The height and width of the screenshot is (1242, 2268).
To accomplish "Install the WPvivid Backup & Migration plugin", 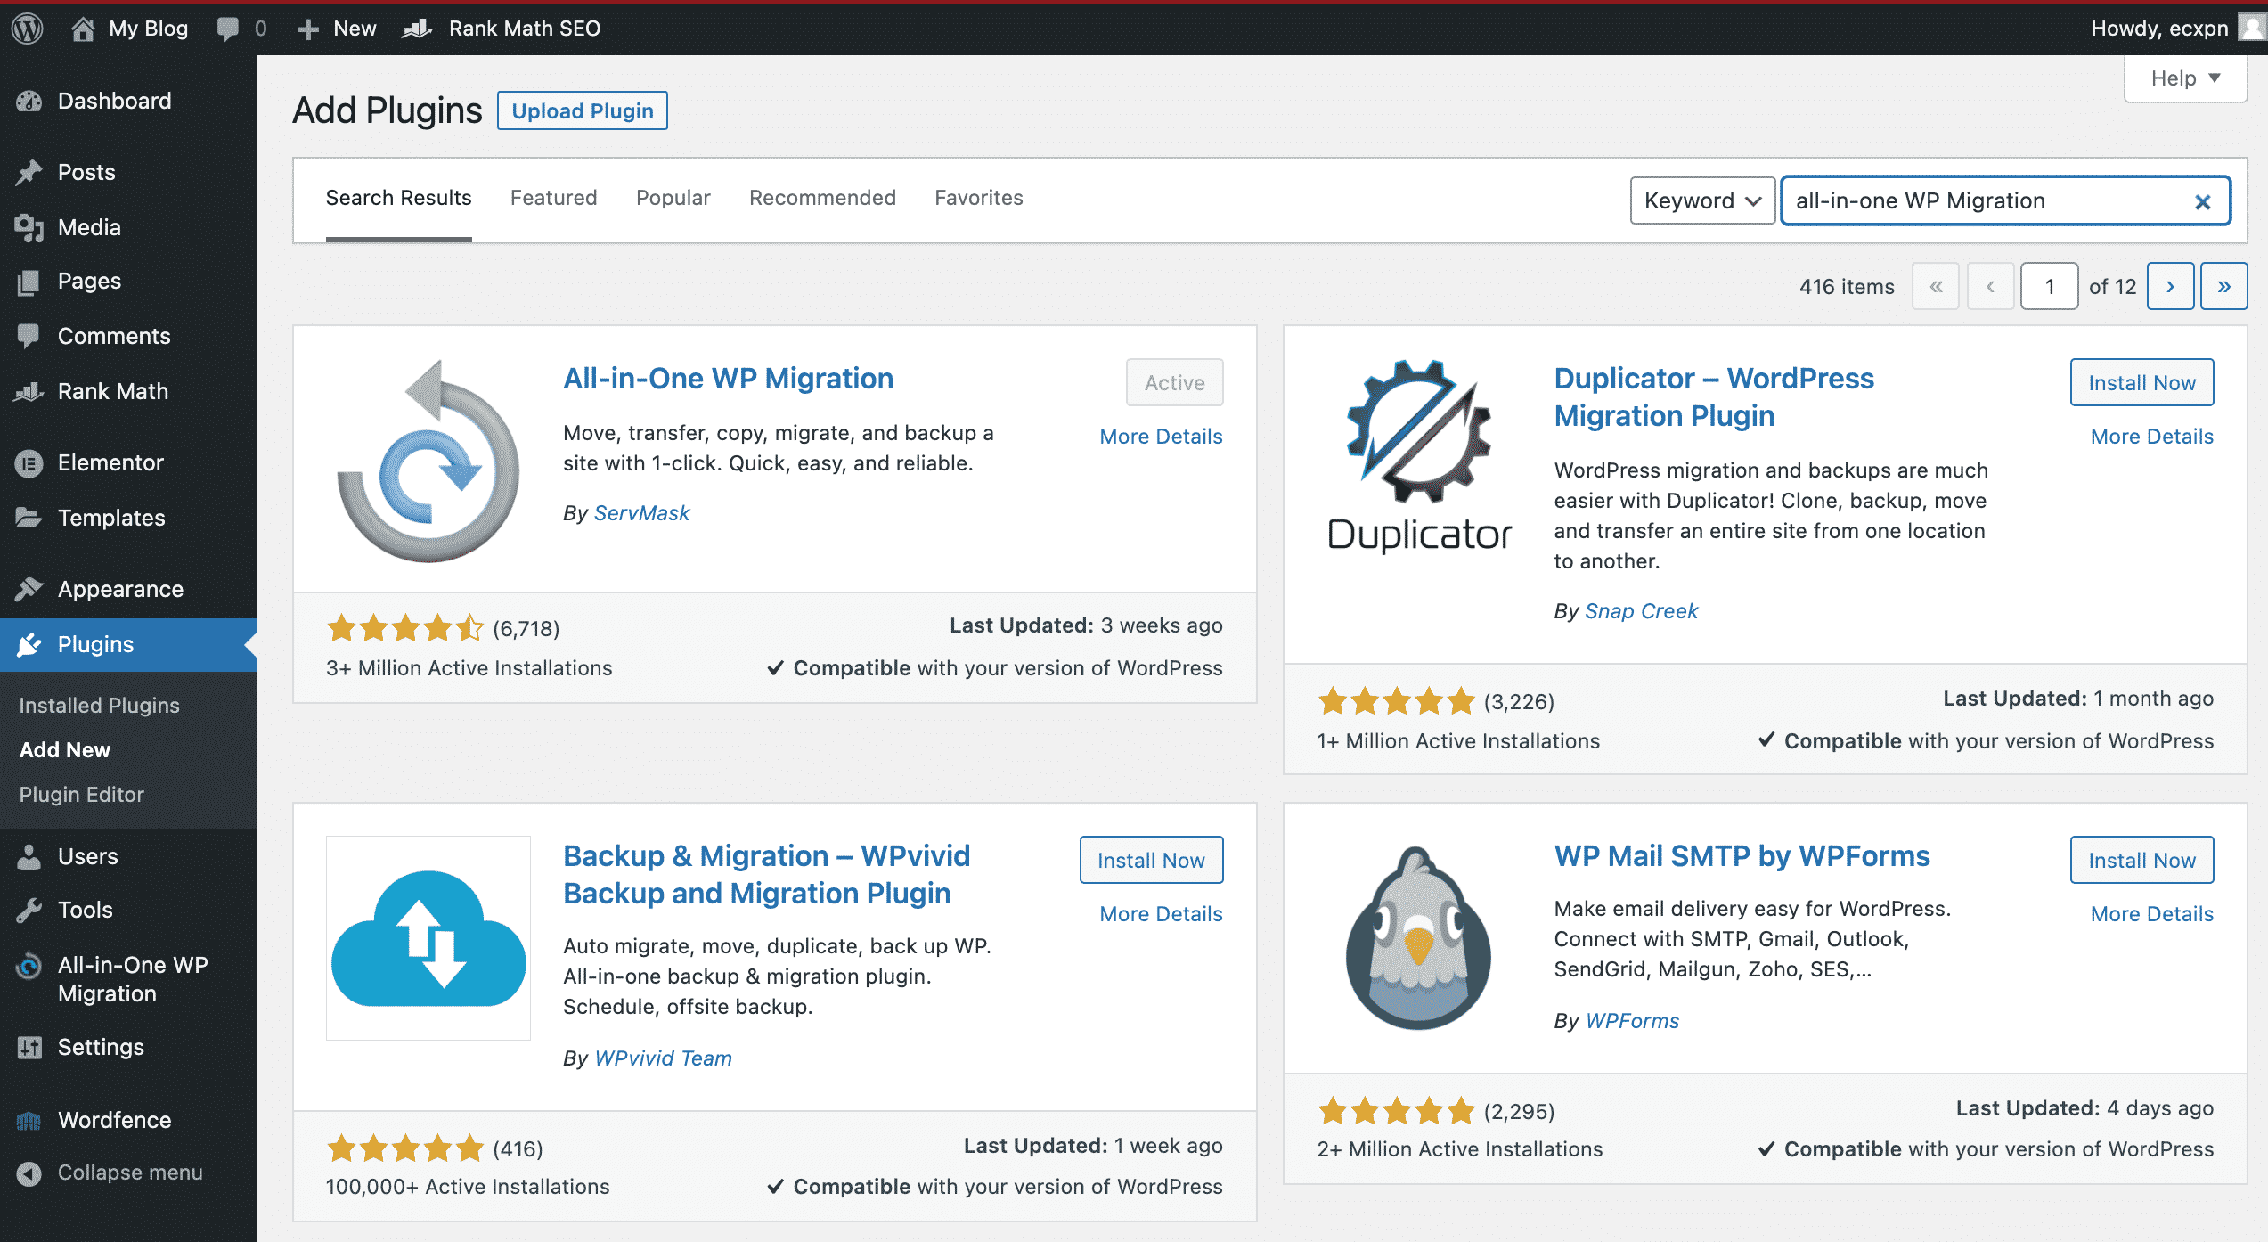I will point(1151,860).
